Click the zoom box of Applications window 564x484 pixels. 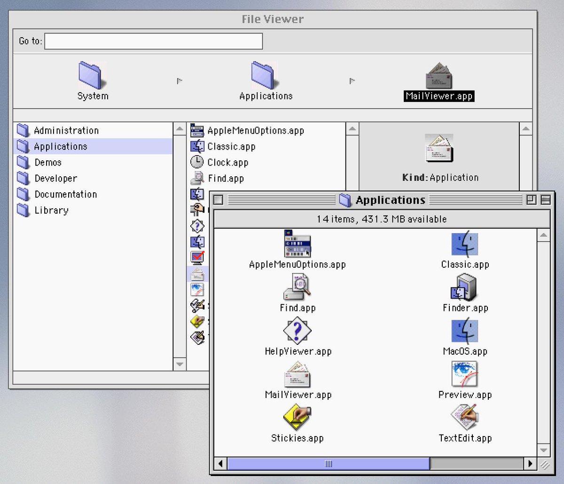532,200
